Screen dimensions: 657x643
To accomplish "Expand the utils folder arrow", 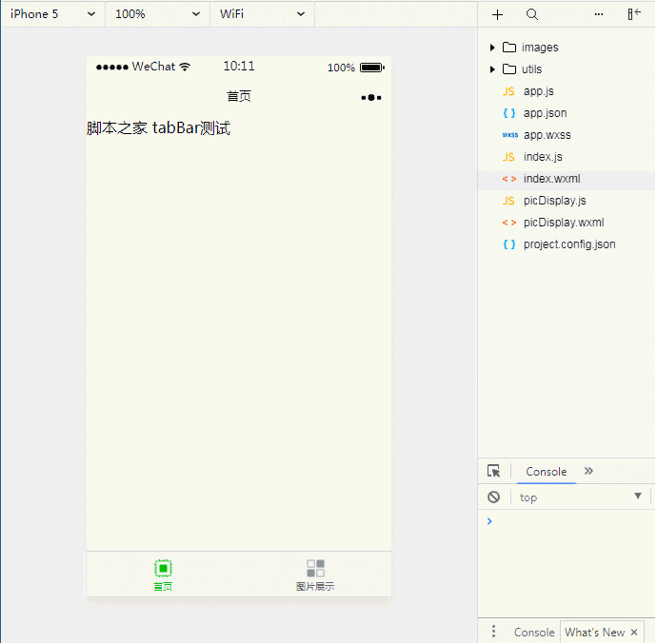I will [x=492, y=69].
